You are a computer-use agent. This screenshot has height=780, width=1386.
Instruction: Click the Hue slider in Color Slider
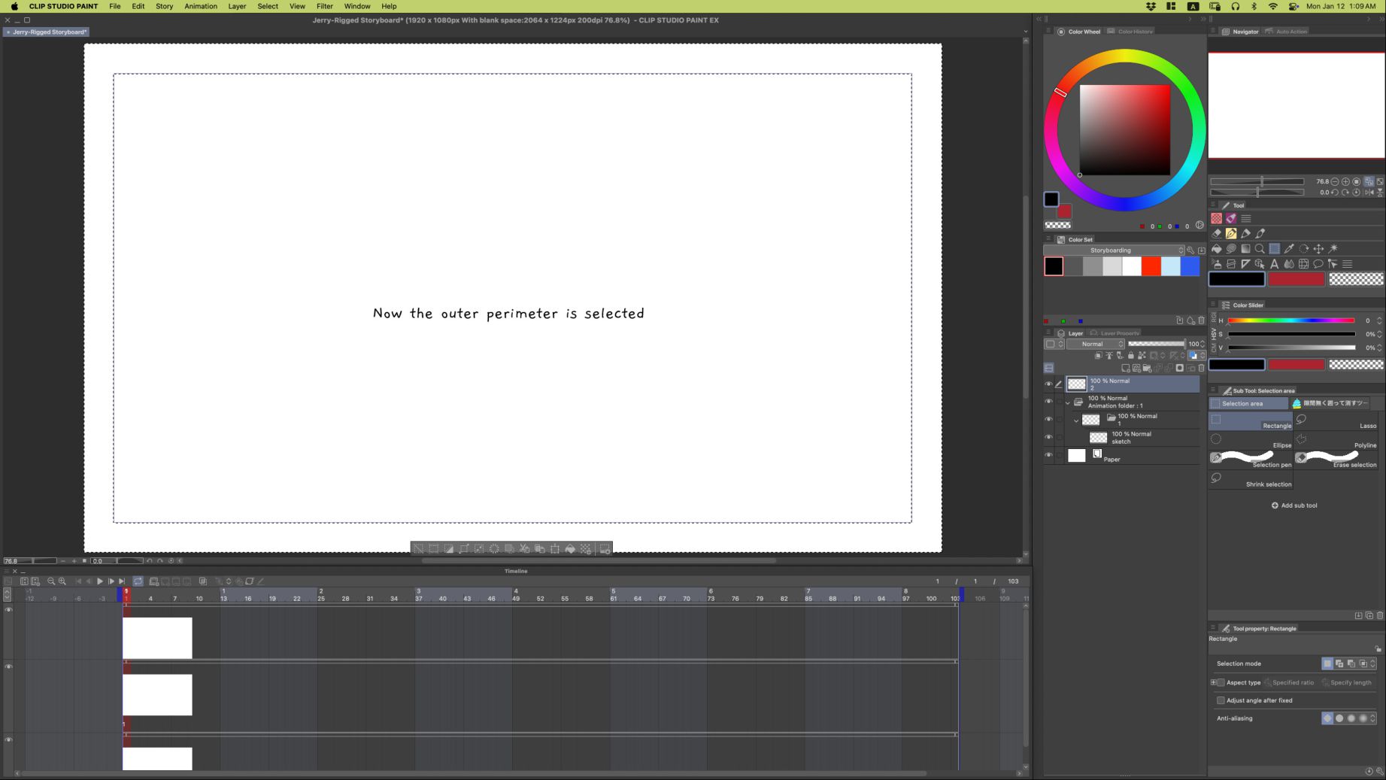[x=1291, y=320]
